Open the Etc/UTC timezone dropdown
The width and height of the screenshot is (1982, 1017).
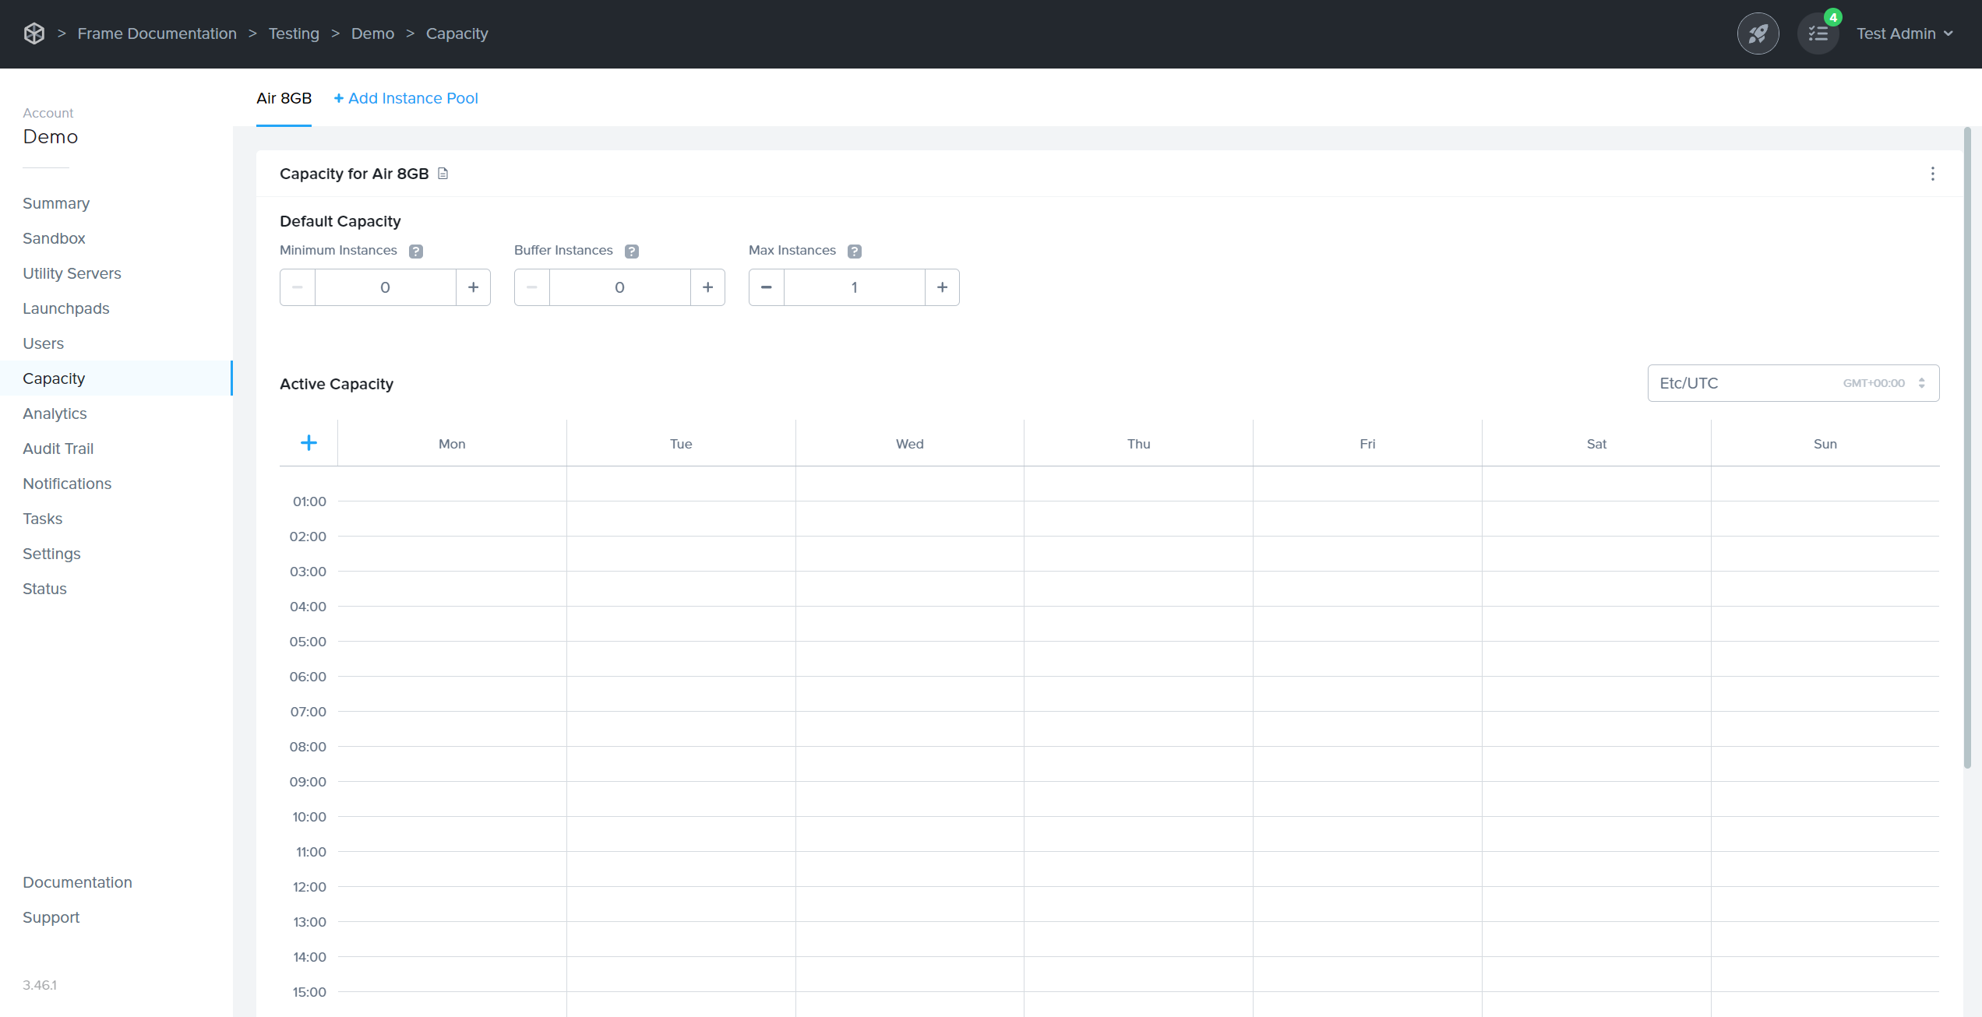pyautogui.click(x=1793, y=383)
